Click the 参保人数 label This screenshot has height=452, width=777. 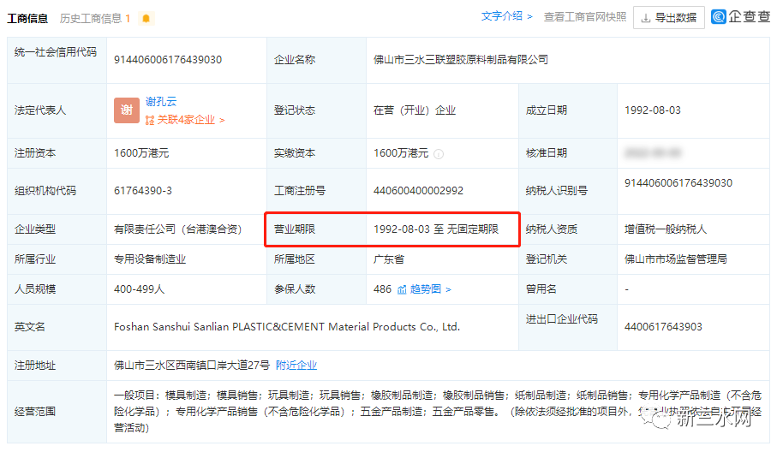coord(295,289)
